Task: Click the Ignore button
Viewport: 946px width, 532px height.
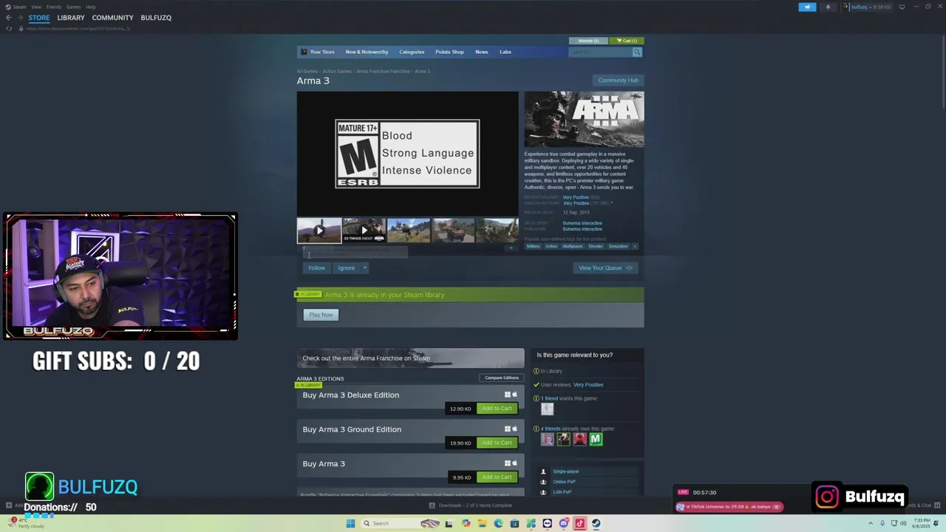Action: pos(347,268)
